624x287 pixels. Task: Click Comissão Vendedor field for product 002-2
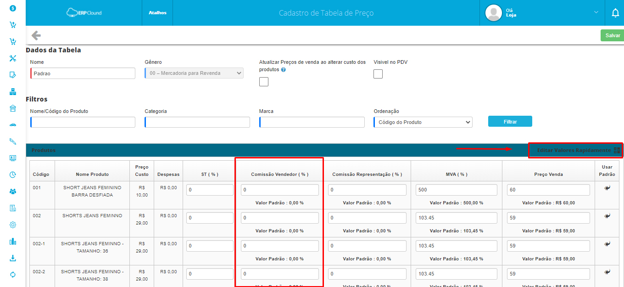(x=279, y=274)
